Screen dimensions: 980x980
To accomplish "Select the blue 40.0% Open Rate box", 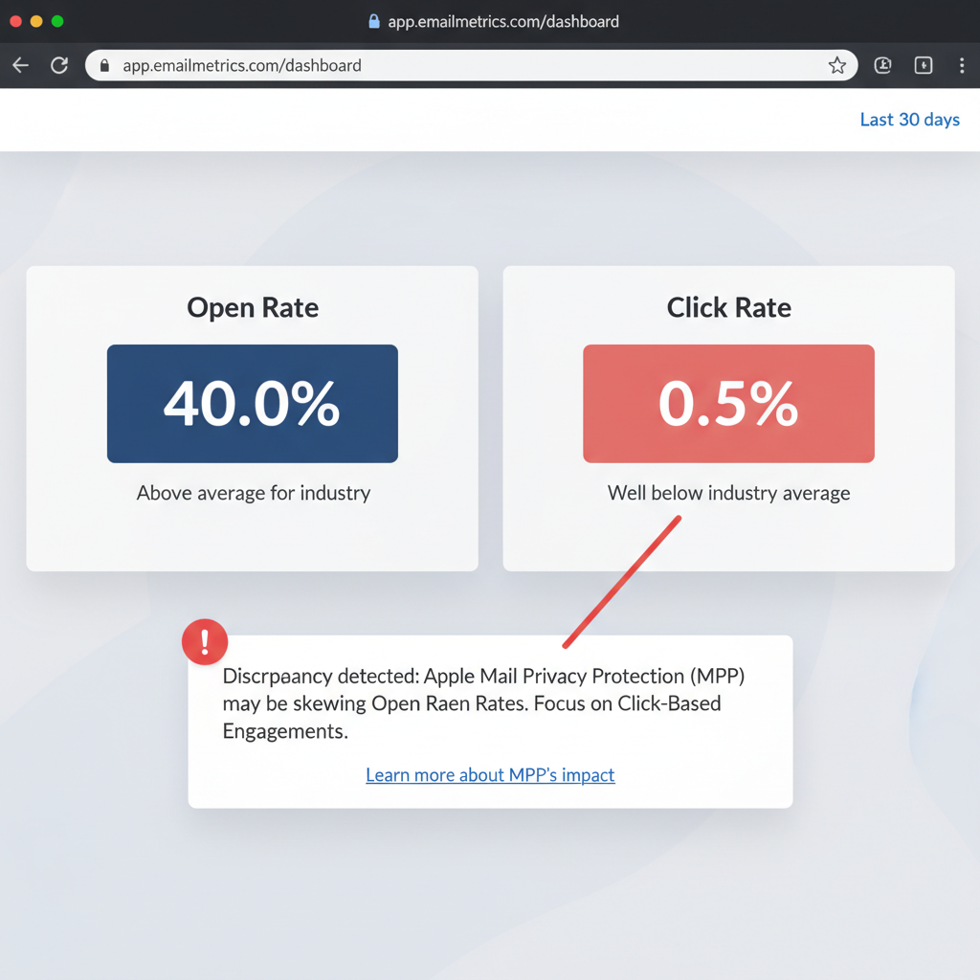I will click(252, 403).
